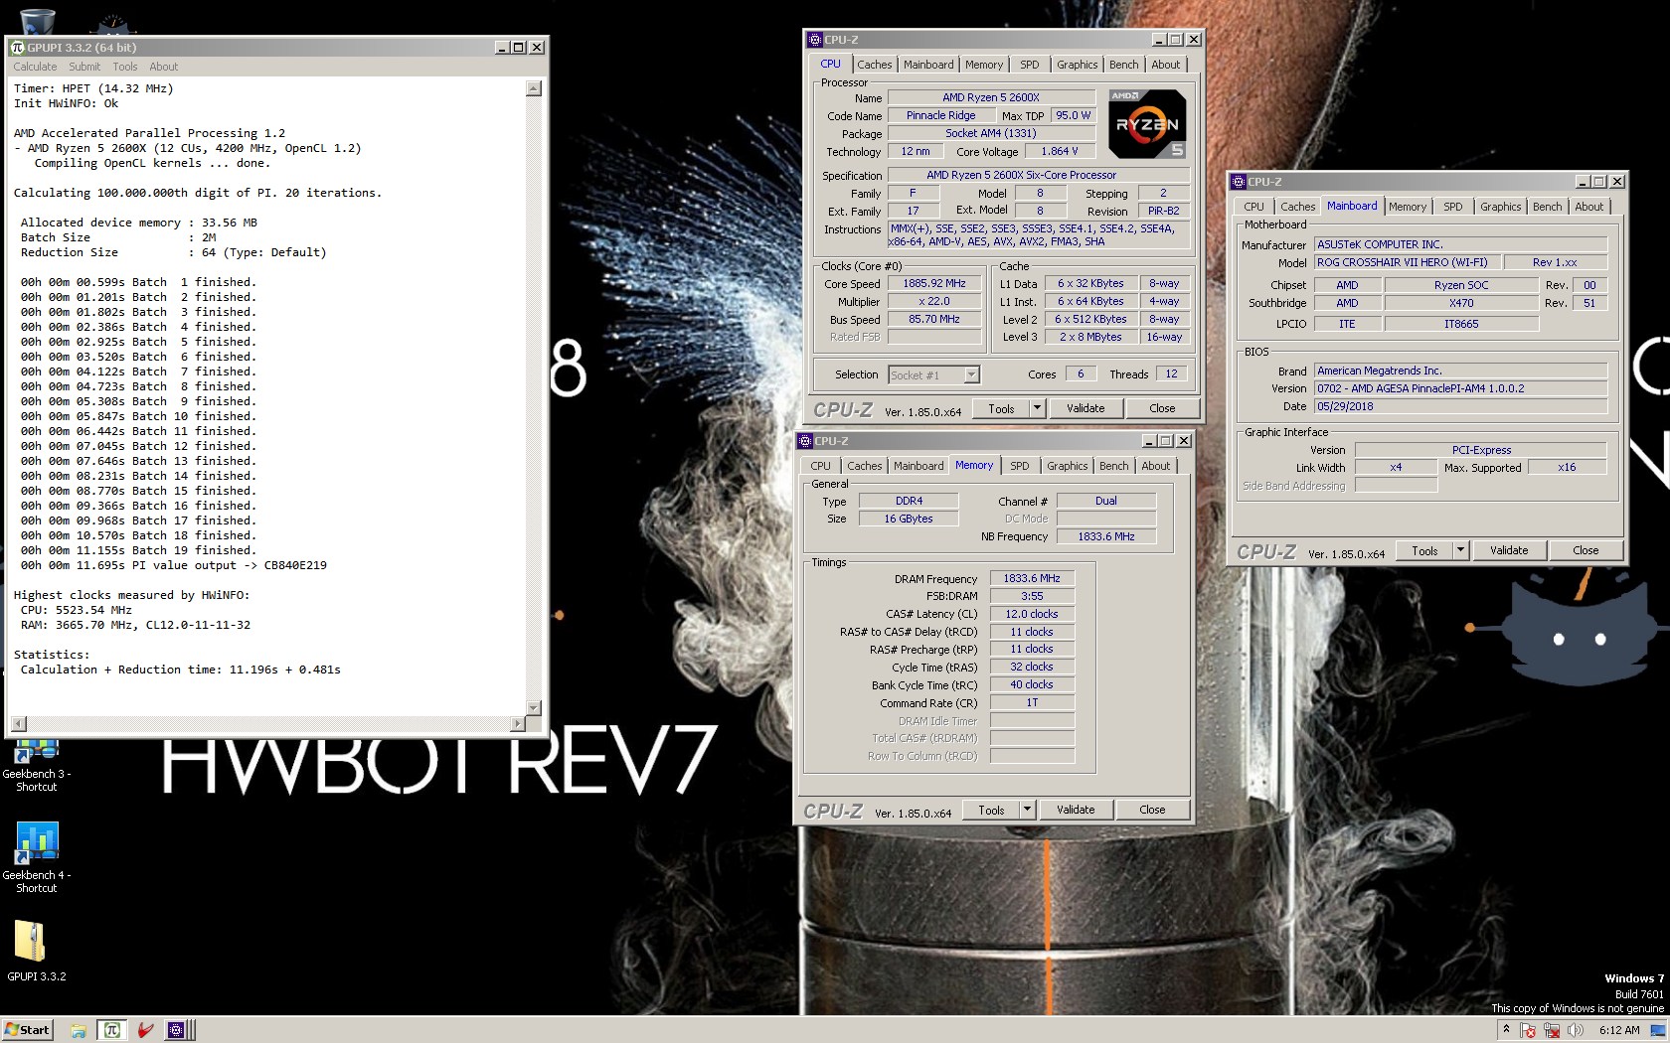Switch to Bench tab in top CPU-Z

(1124, 65)
